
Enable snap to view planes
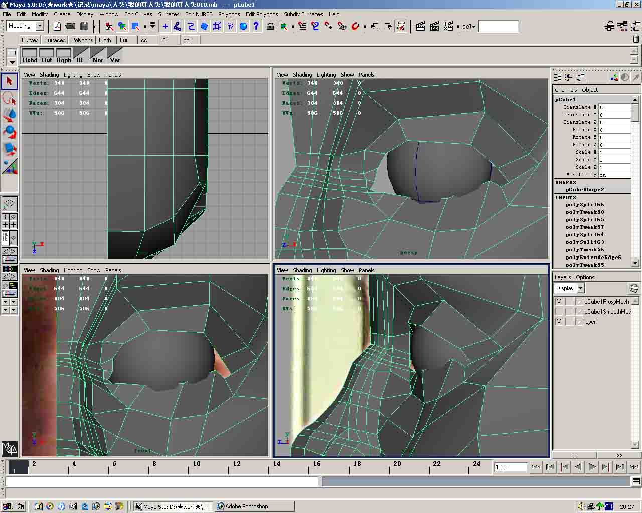pyautogui.click(x=342, y=26)
